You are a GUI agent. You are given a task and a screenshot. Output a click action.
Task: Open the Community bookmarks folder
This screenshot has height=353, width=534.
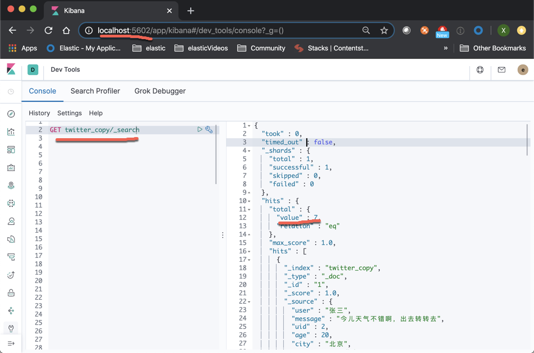coord(261,48)
